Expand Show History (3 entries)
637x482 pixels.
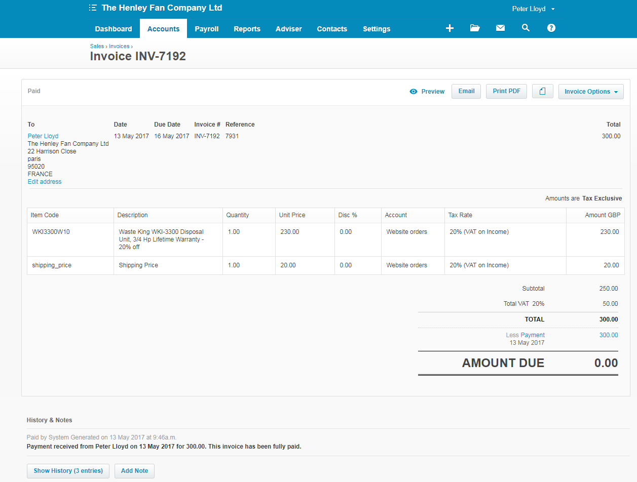tap(68, 471)
